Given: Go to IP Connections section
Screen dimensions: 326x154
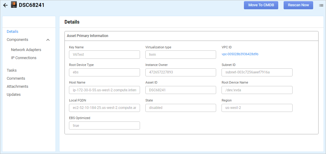Looking at the screenshot, I should (24, 58).
